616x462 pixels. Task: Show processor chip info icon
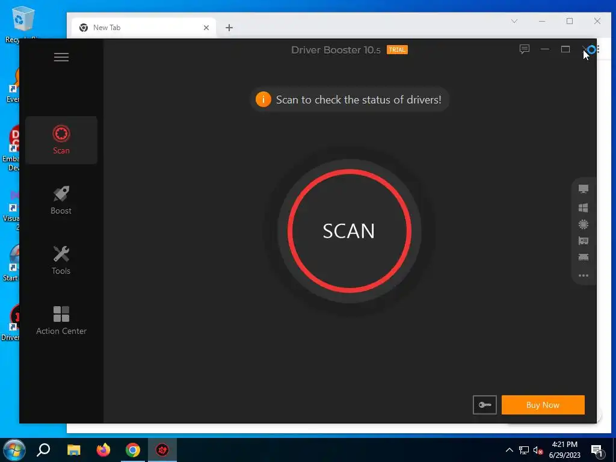(x=584, y=224)
